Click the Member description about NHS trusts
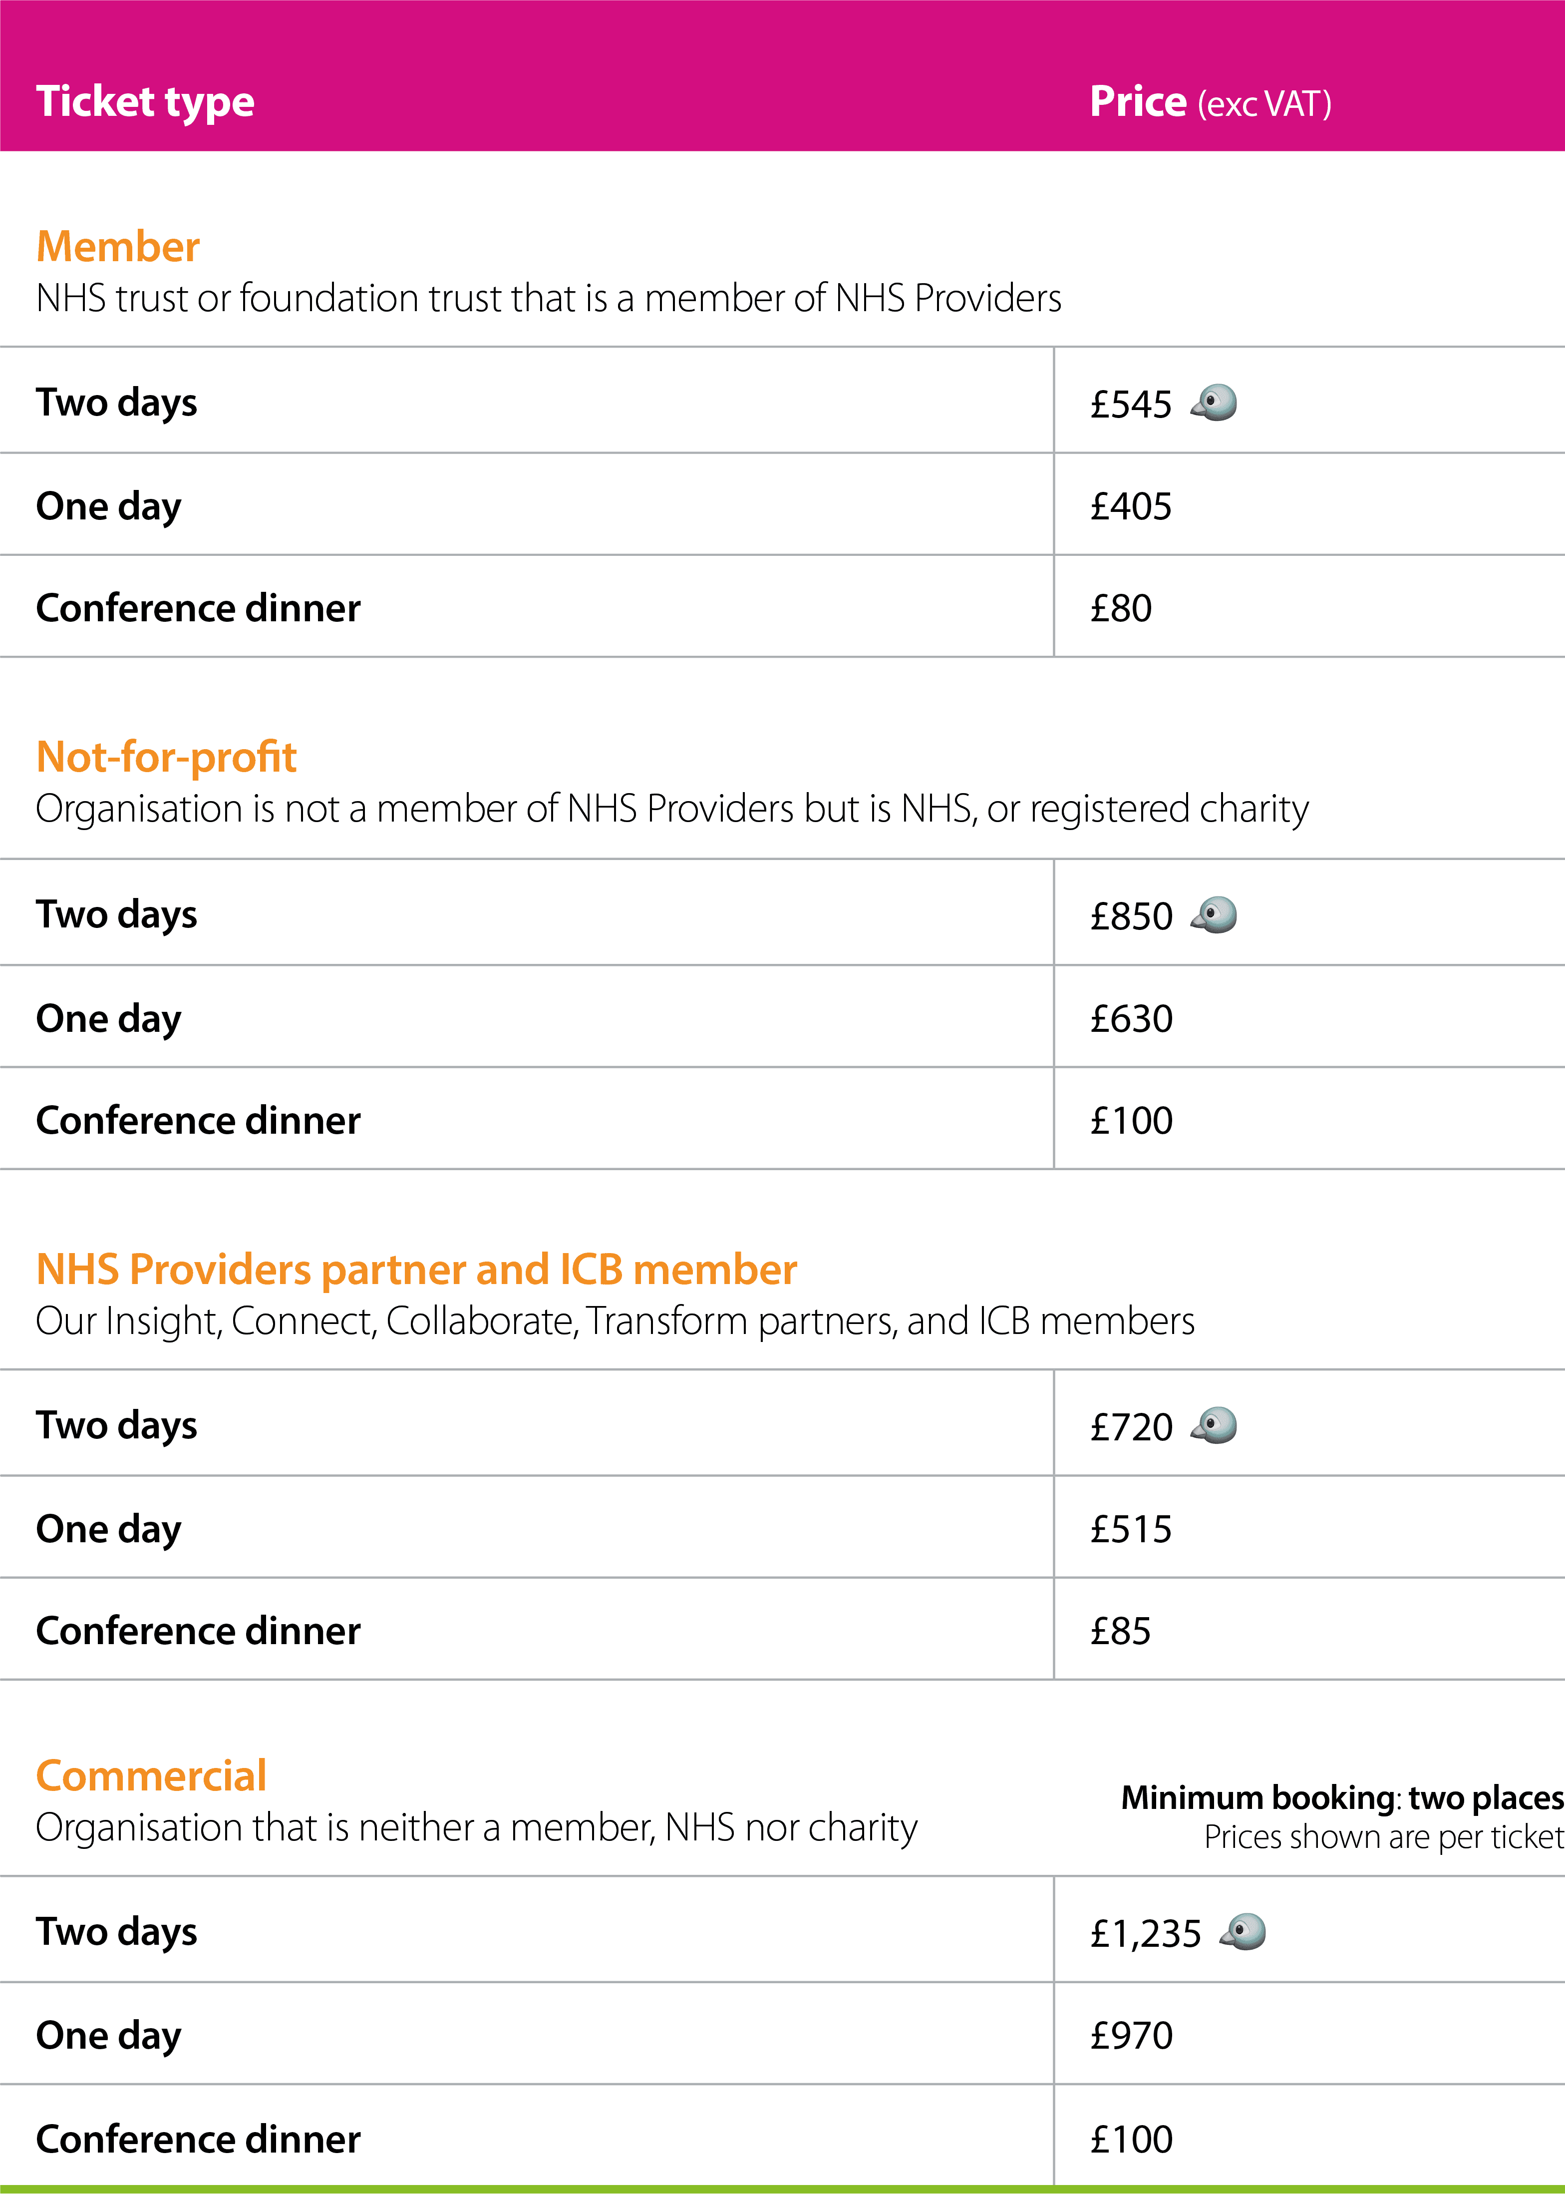The height and width of the screenshot is (2194, 1565). [x=548, y=299]
